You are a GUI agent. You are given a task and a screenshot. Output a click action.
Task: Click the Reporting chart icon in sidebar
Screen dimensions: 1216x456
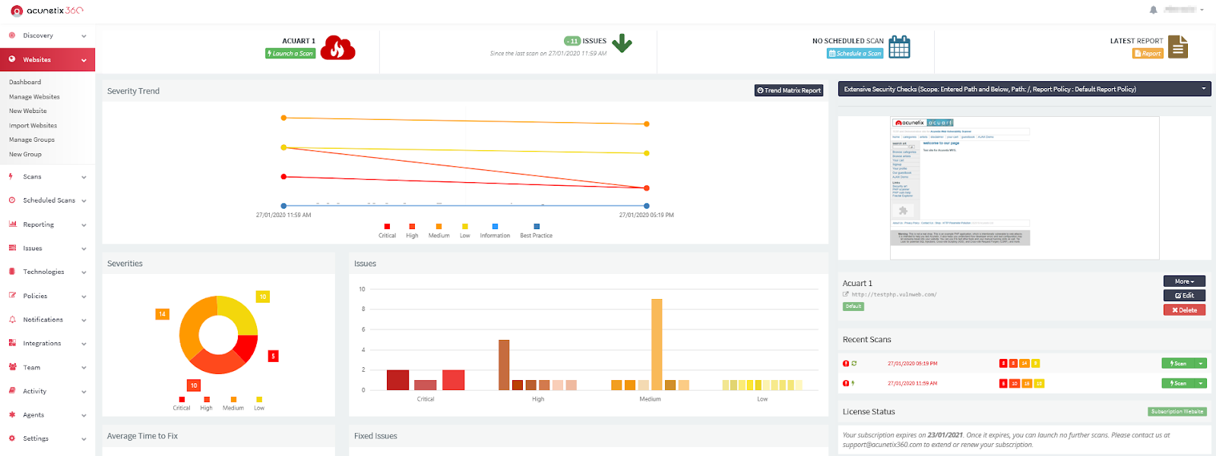12,225
